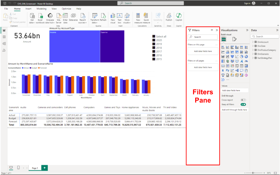Add a new page with plus button
The width and height of the screenshot is (280, 175).
click(x=45, y=168)
